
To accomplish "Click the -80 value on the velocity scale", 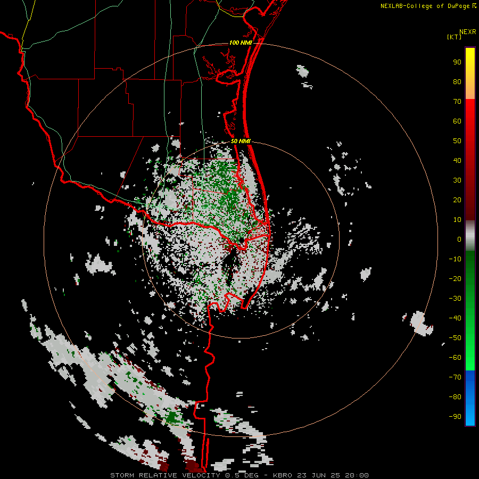I will [x=455, y=397].
